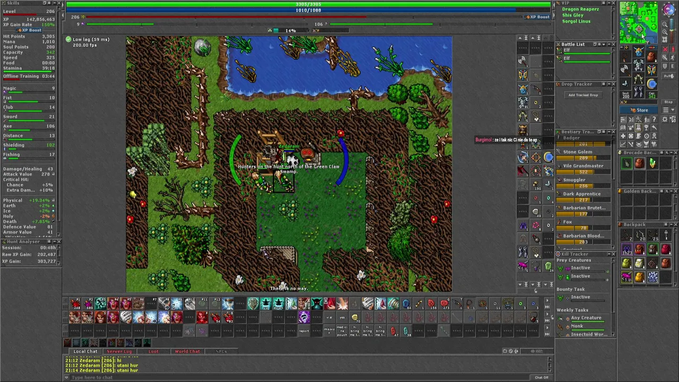The height and width of the screenshot is (382, 679).
Task: Select the legs equipment slot
Action: [638, 79]
